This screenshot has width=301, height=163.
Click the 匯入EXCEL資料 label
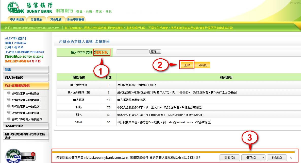81,52
